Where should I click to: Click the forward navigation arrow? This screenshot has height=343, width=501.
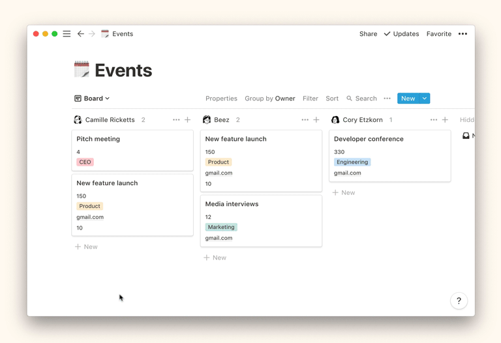click(92, 34)
